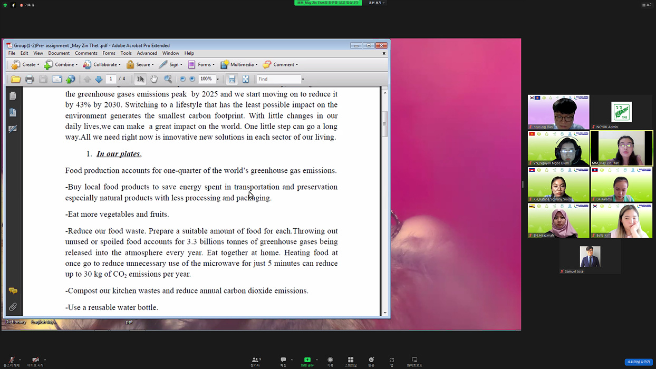Viewport: 656px width, 369px height.
Task: Open the Pages panel in left sidebar
Action: tap(13, 96)
